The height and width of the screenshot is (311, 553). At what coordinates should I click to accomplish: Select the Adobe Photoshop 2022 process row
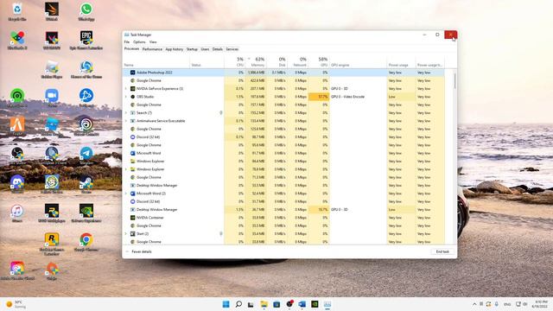(284, 73)
